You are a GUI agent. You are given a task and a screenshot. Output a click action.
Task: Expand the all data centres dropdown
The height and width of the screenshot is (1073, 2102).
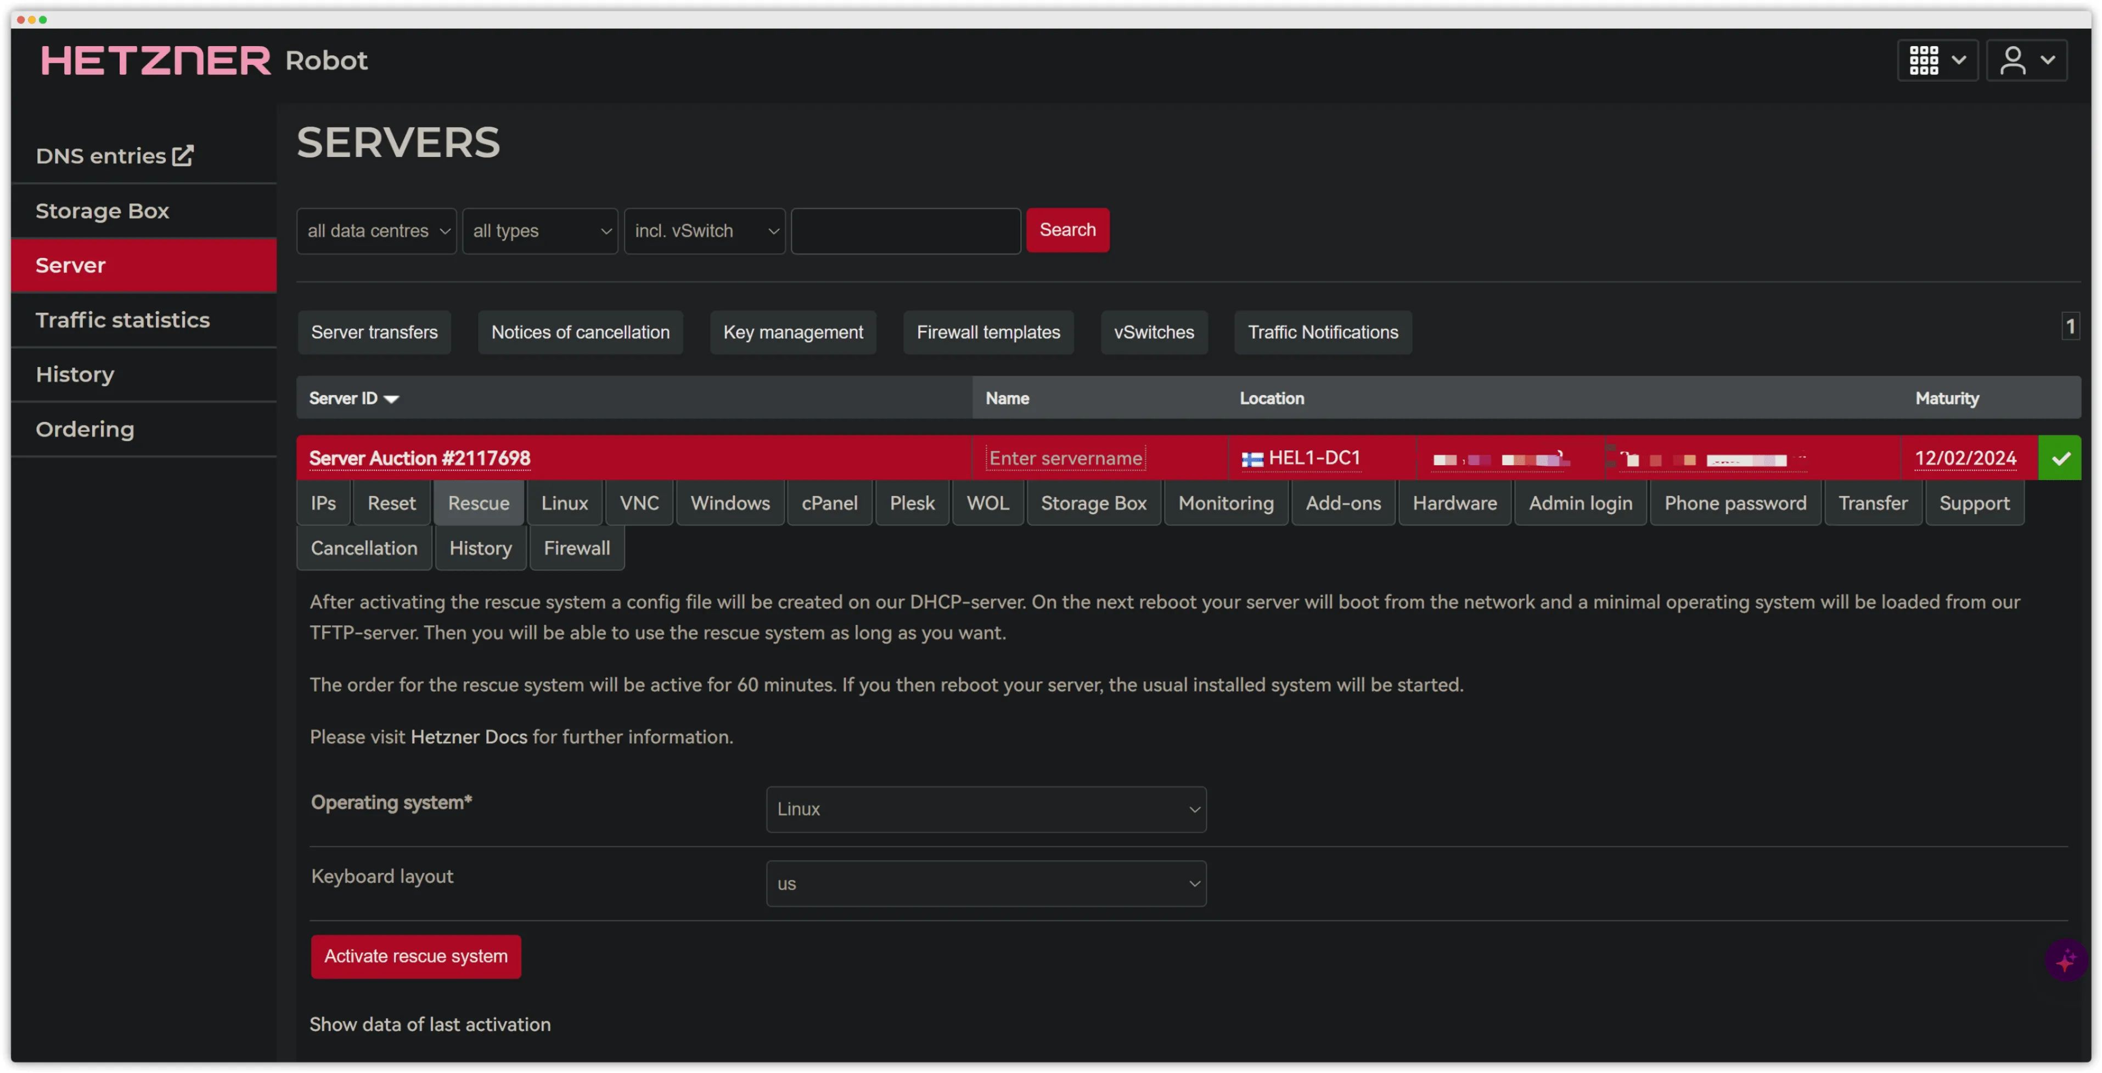376,231
